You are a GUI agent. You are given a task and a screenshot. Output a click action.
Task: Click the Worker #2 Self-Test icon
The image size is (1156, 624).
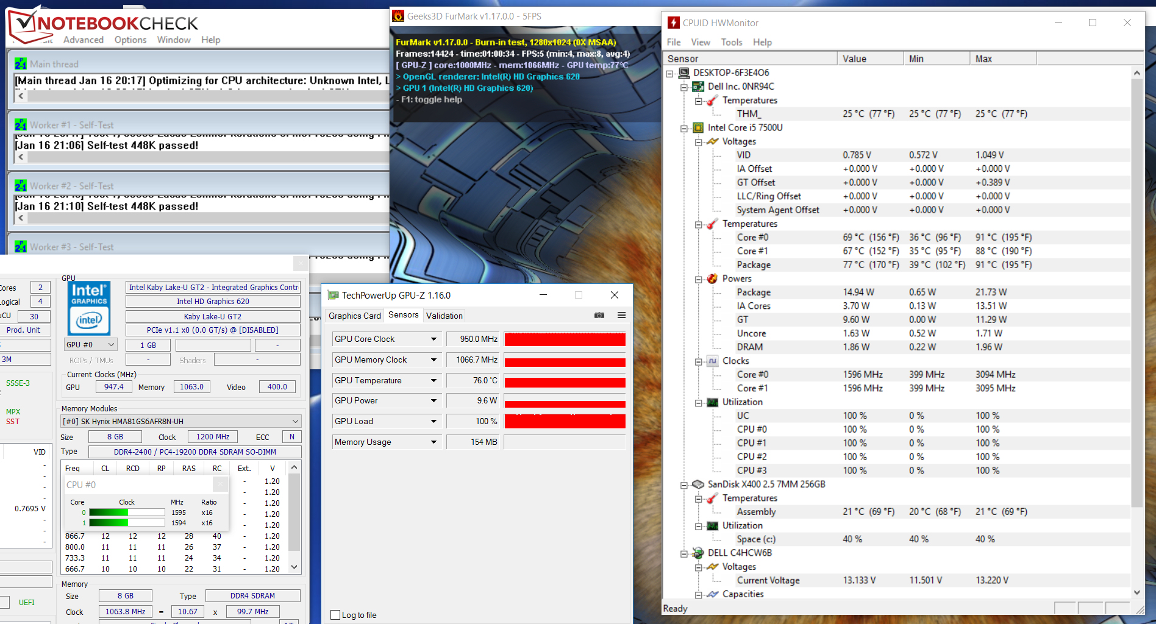21,185
